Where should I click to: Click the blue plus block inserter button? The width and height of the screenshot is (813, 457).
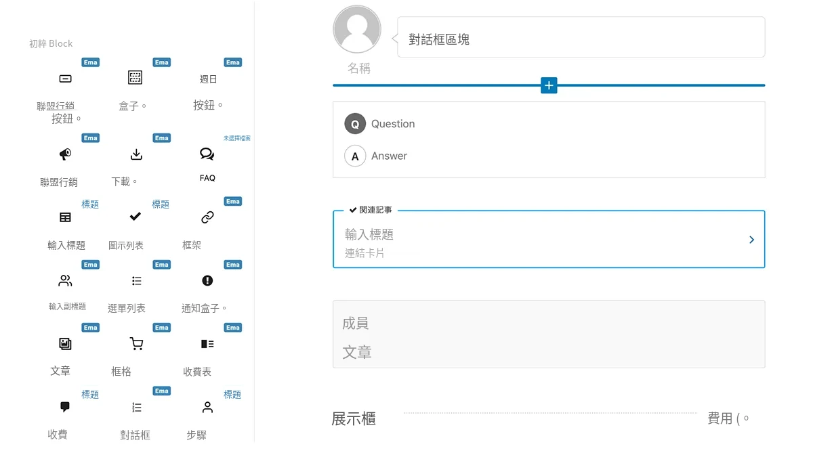pyautogui.click(x=549, y=85)
